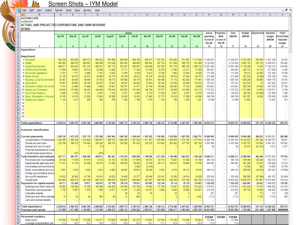This screenshot has height=225, width=300.
Task: Select column D header
Action: click(60, 15)
